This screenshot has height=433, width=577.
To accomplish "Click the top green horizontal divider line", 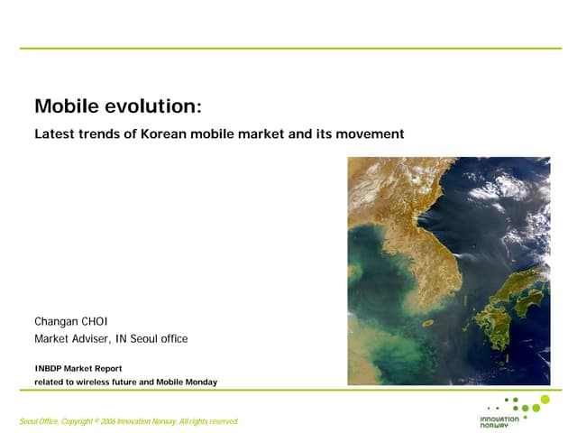I will (x=288, y=48).
